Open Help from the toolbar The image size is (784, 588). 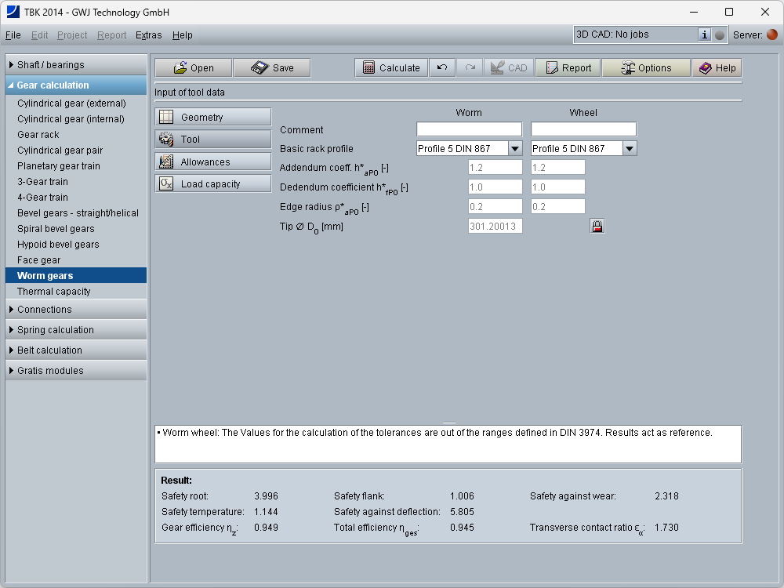click(717, 68)
